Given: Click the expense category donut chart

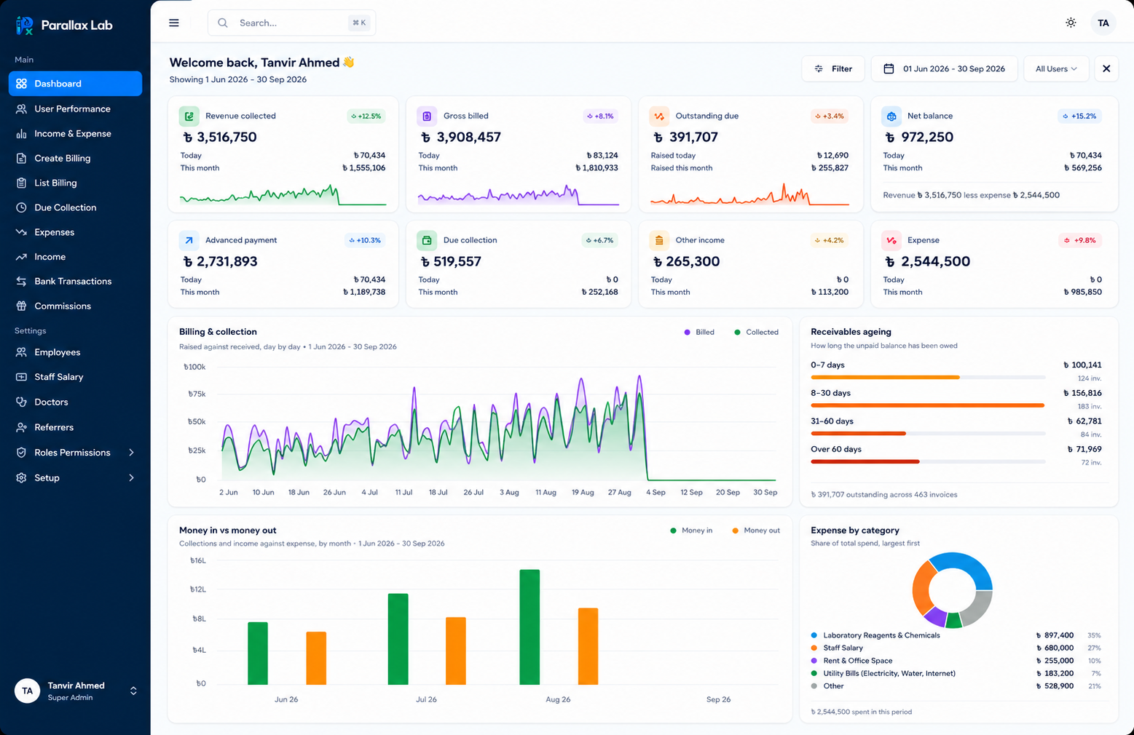Looking at the screenshot, I should pos(952,590).
